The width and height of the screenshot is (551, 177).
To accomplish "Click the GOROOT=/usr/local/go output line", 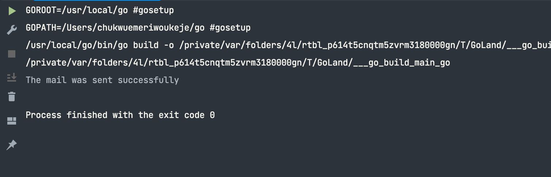I will pos(100,11).
